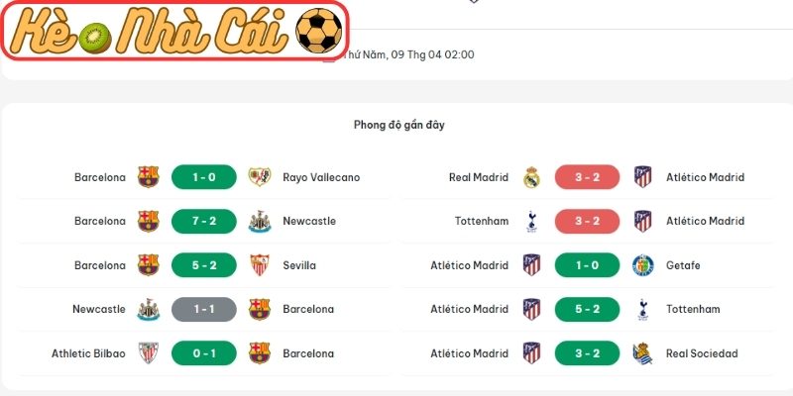The width and height of the screenshot is (793, 396).
Task: Click the Real Sociedad club crest
Action: pos(642,353)
